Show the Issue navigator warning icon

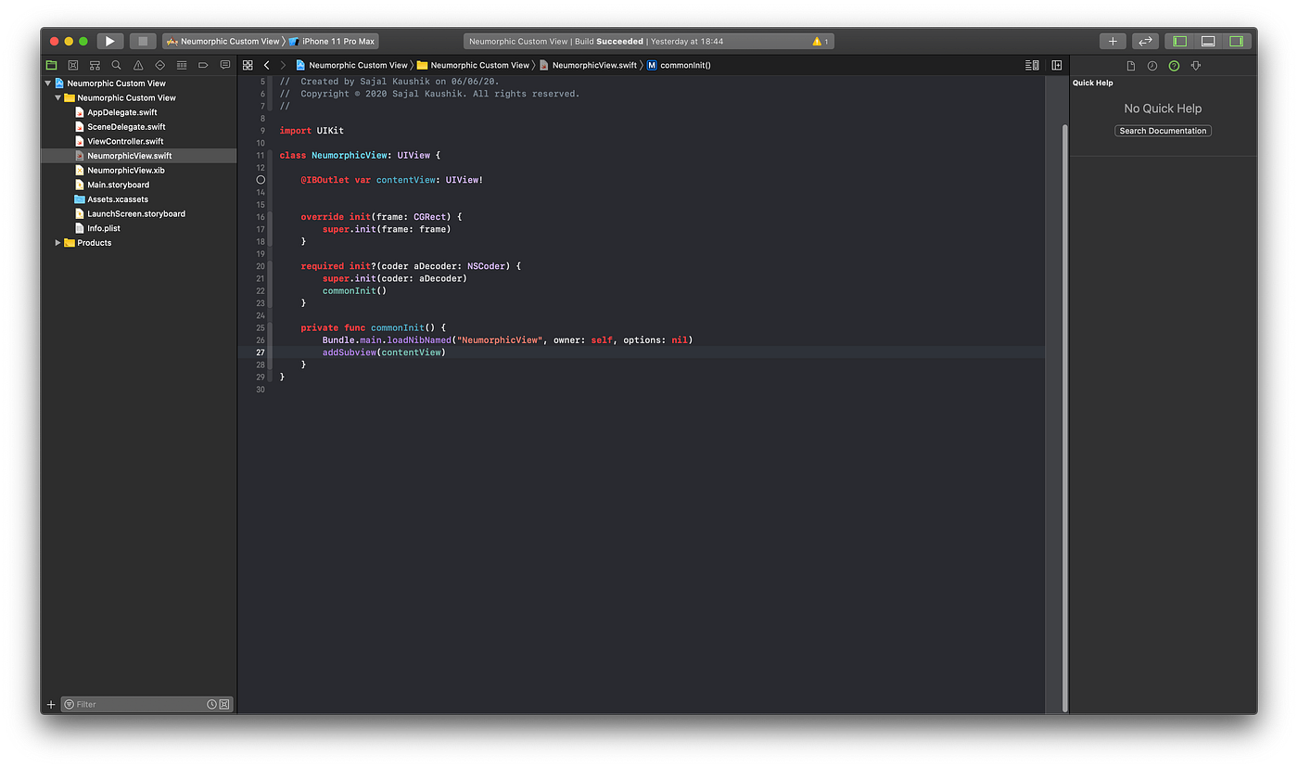click(139, 65)
